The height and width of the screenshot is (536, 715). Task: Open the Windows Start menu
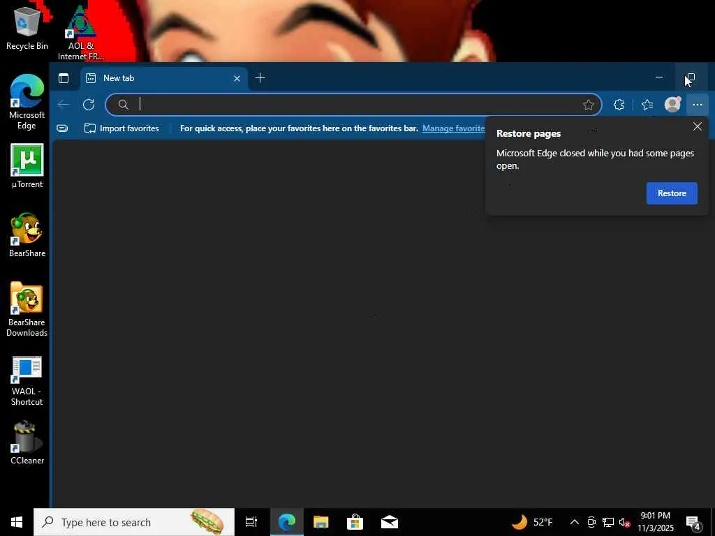tap(17, 522)
